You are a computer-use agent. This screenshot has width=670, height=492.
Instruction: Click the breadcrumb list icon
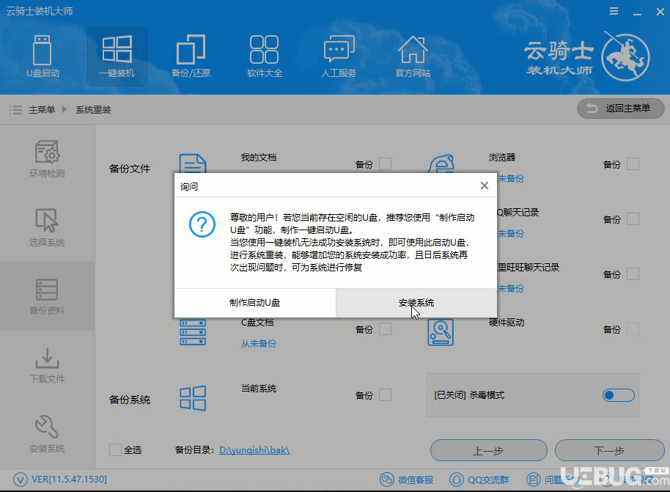pos(15,110)
